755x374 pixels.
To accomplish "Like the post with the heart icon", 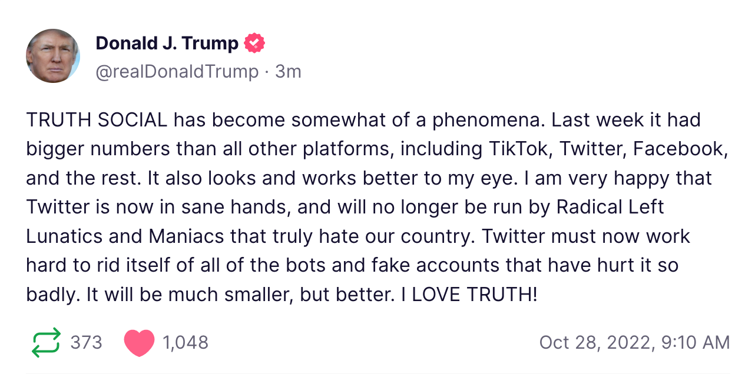I will (139, 343).
